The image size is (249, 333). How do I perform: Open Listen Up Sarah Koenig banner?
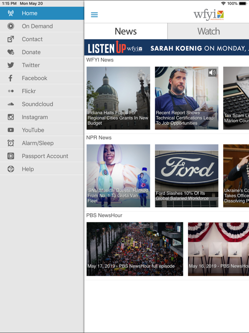point(166,48)
